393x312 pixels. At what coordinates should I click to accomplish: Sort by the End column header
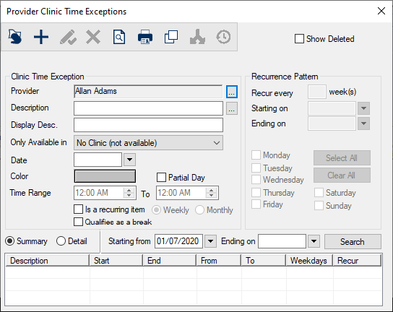point(170,261)
